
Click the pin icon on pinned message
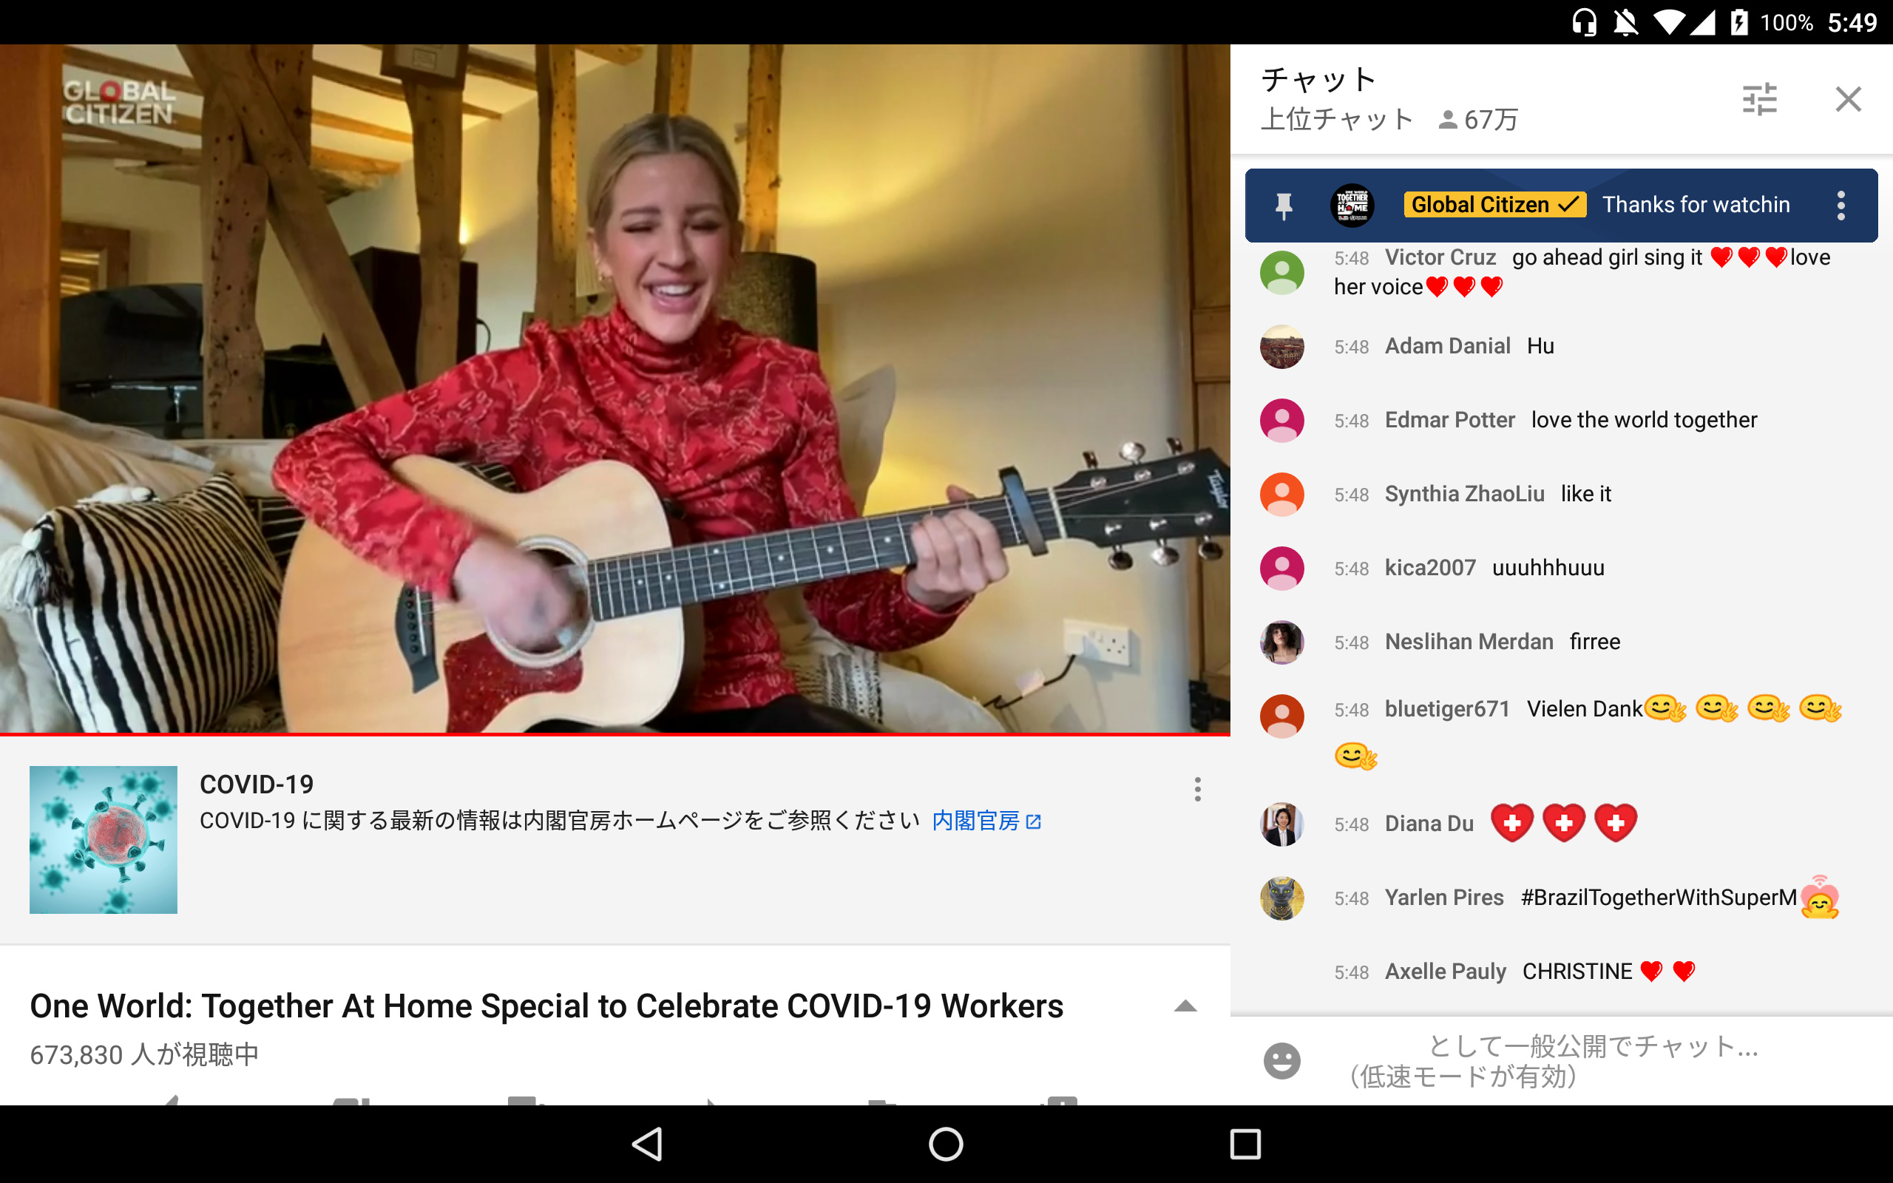point(1284,206)
